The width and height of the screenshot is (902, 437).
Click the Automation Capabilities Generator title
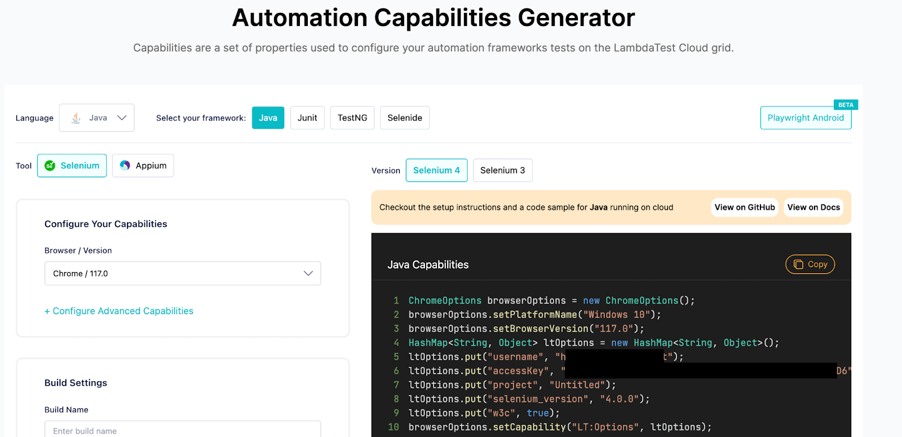[434, 17]
